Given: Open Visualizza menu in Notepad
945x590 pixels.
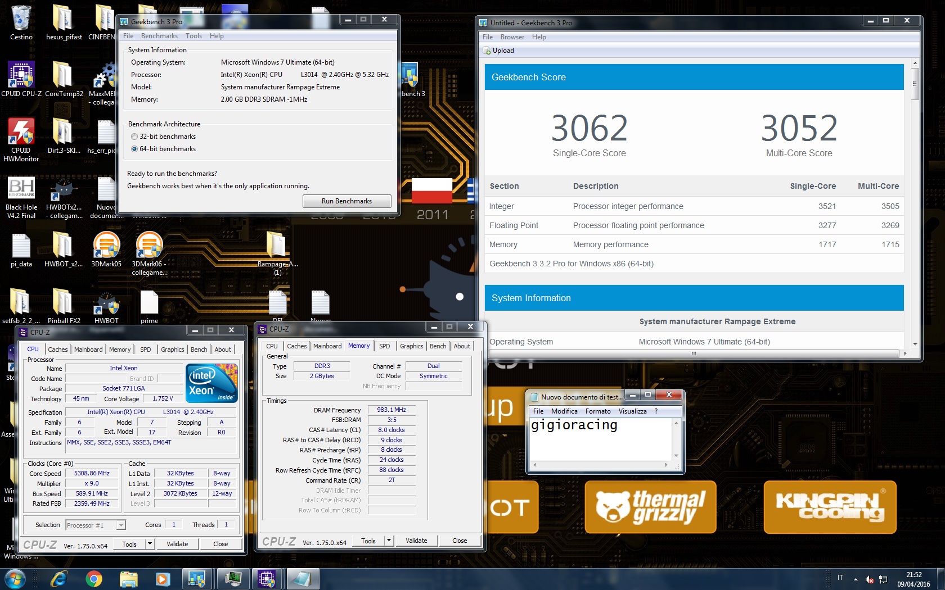Looking at the screenshot, I should [633, 411].
